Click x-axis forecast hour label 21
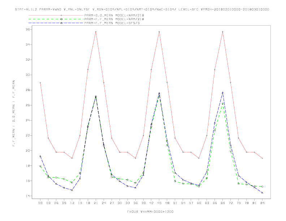This screenshot has width=286, height=221. tap(96, 203)
